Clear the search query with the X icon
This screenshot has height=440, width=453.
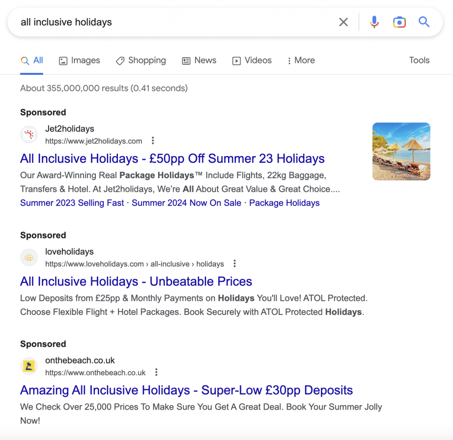click(x=343, y=22)
